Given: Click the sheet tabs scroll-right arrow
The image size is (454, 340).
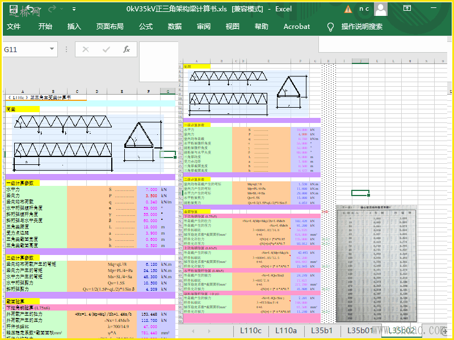Looking at the screenshot, I should [x=209, y=331].
